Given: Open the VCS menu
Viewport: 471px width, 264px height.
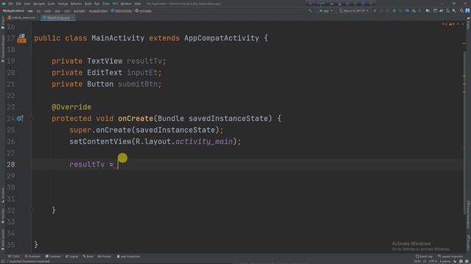Looking at the screenshot, I should tap(115, 4).
